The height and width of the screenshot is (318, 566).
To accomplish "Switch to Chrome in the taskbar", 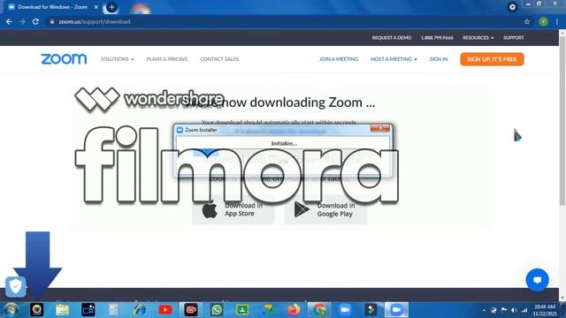I will point(319,310).
